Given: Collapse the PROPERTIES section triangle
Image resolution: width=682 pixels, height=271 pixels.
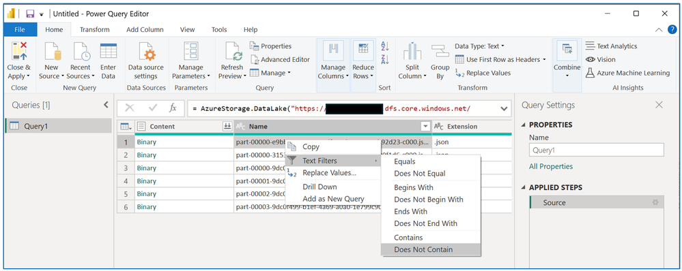Looking at the screenshot, I should tap(523, 125).
